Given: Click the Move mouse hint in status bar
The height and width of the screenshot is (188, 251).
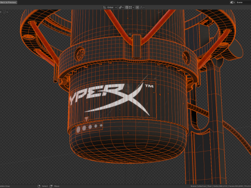Looking at the screenshot, I should coord(54,186).
